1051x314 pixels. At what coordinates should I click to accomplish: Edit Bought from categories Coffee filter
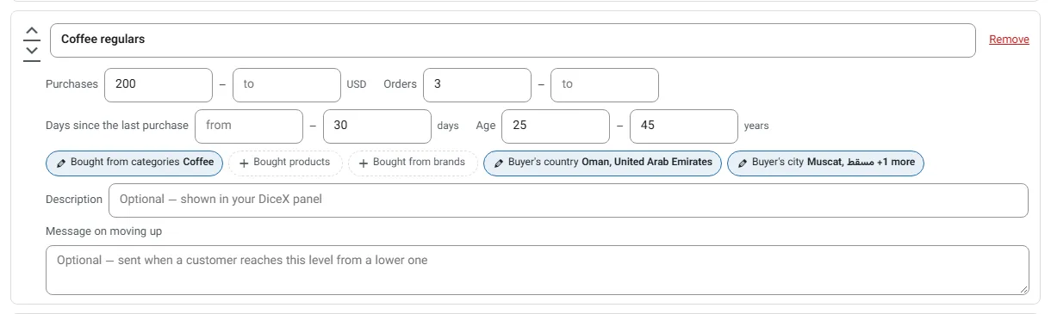coord(134,163)
